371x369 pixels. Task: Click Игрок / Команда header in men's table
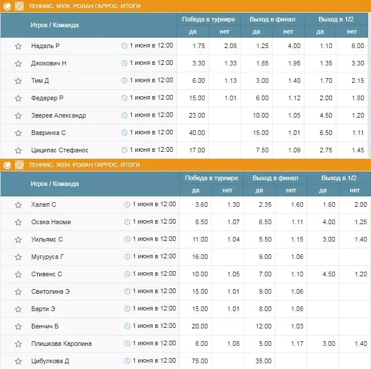pos(54,25)
